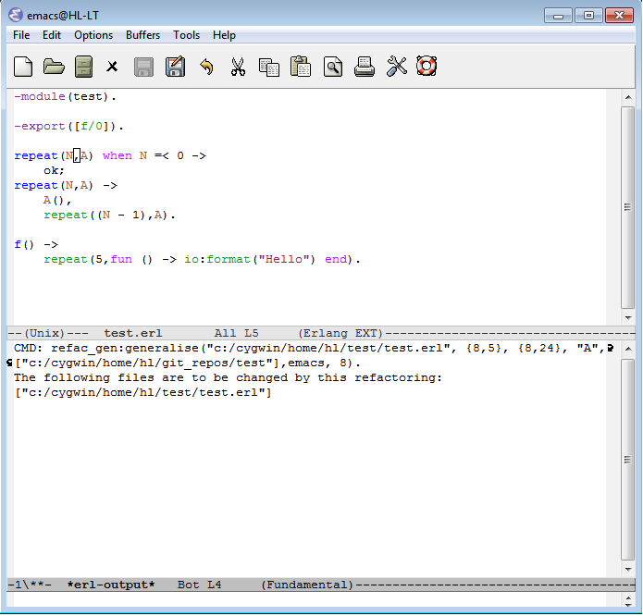The width and height of the screenshot is (643, 616).
Task: Open Preferences with the tools icon
Action: 396,67
